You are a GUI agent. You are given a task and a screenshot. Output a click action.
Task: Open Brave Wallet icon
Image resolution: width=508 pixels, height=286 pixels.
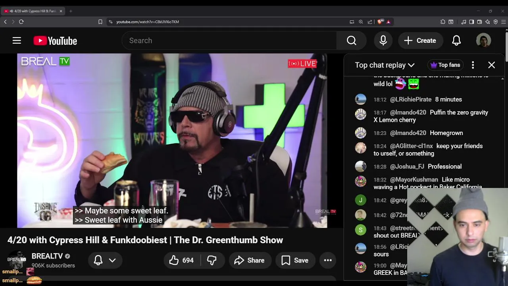pyautogui.click(x=479, y=22)
